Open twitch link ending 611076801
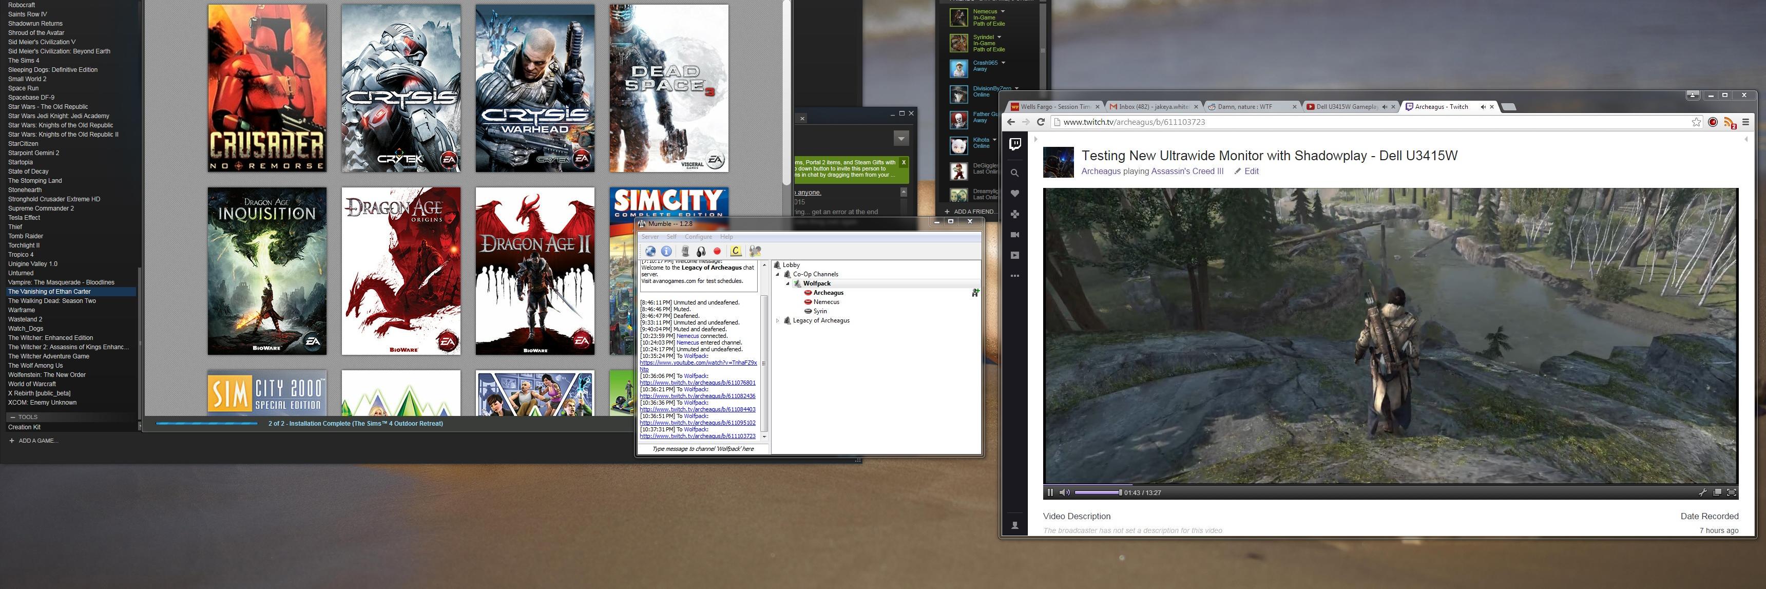 698,383
